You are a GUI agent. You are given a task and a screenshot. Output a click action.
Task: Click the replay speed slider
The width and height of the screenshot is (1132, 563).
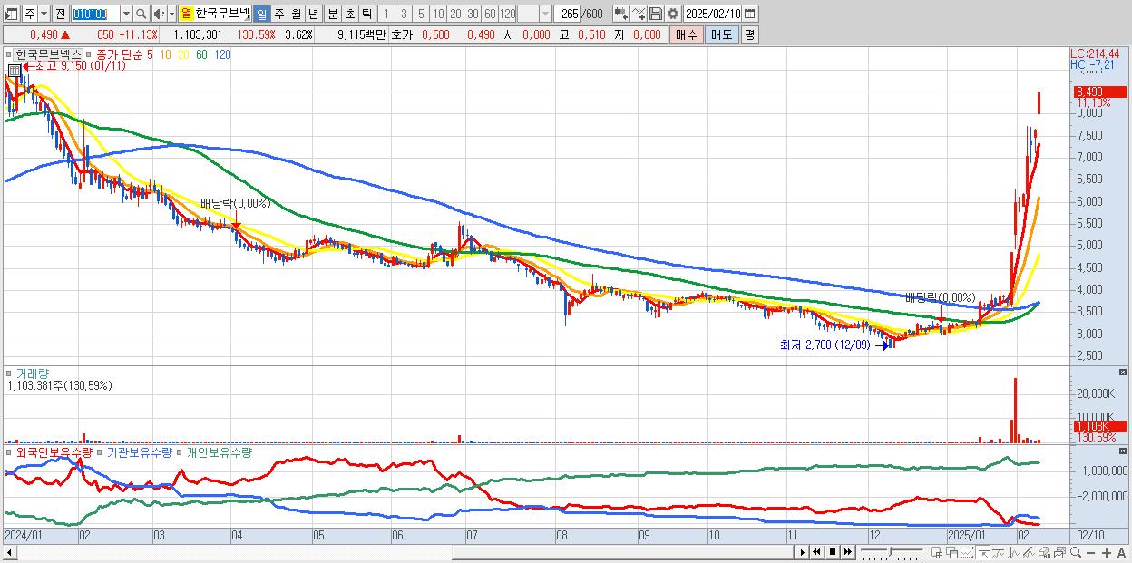point(893,552)
